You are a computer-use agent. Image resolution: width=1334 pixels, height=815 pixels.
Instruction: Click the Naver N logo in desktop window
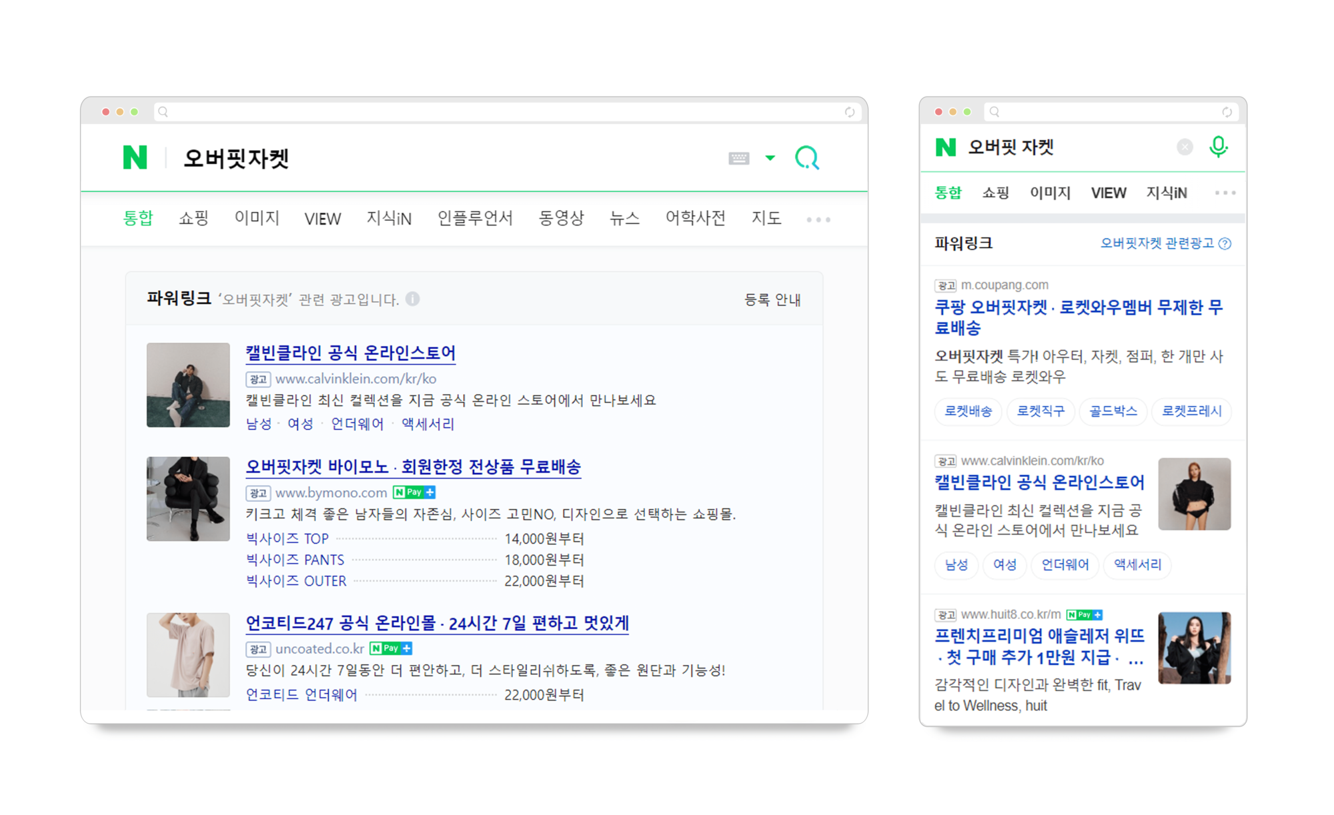(x=135, y=157)
